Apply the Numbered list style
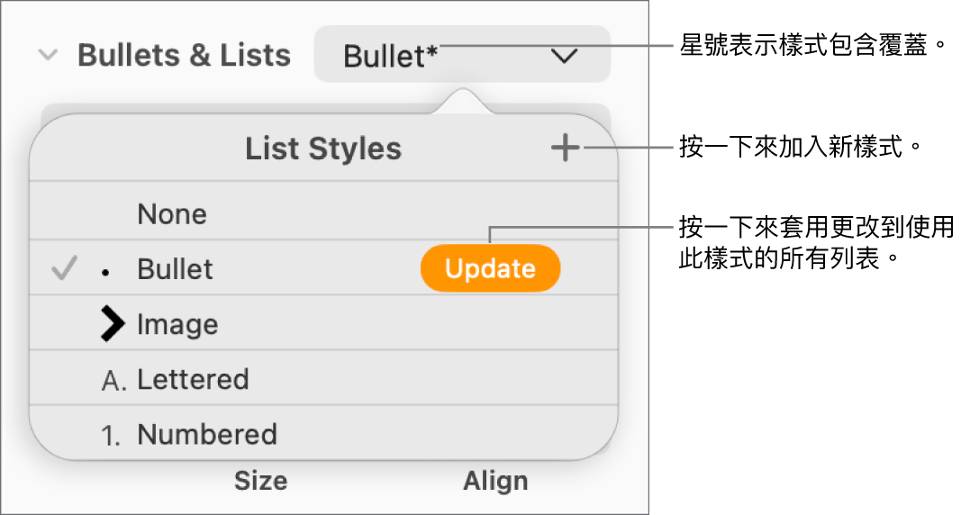Screen dimensions: 970x515 tap(207, 436)
